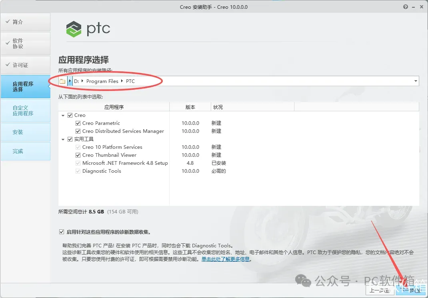The height and width of the screenshot is (298, 428).
Task: Click the 必需的 status text
Action: [x=219, y=171]
